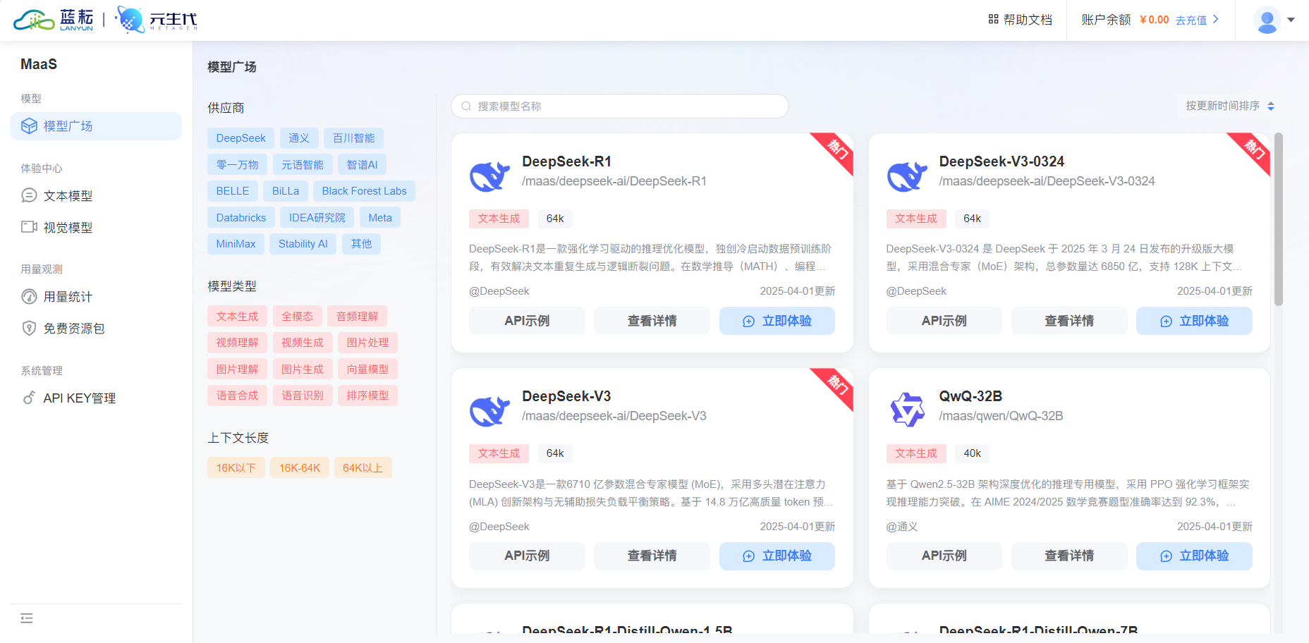Viewport: 1309px width, 643px height.
Task: Click path /maas/qwen/QwQ-32B
Action: (x=1001, y=416)
